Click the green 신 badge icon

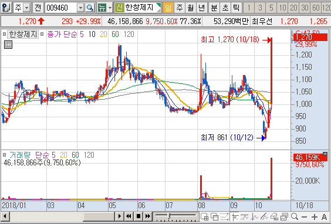point(119,8)
